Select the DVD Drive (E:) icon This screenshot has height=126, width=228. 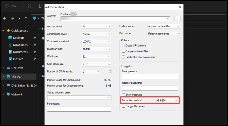click(x=8, y=85)
